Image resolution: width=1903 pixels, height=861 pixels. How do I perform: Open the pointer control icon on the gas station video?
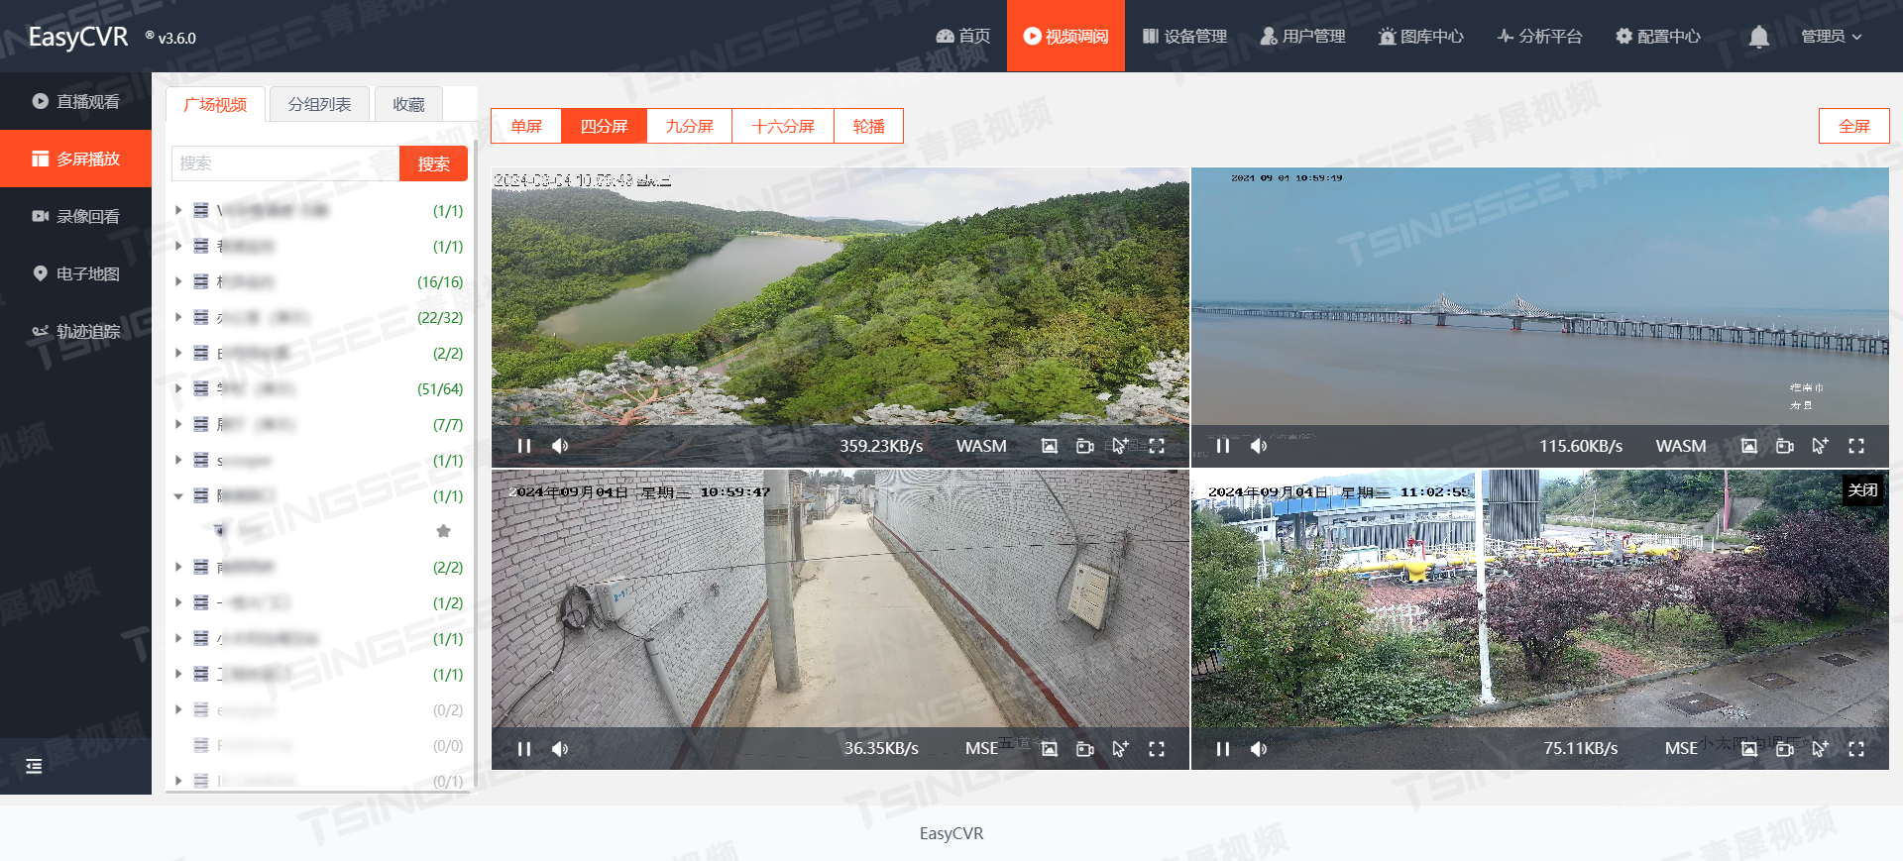(1821, 749)
